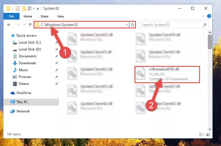Open the View ribbon tab

click(61, 16)
